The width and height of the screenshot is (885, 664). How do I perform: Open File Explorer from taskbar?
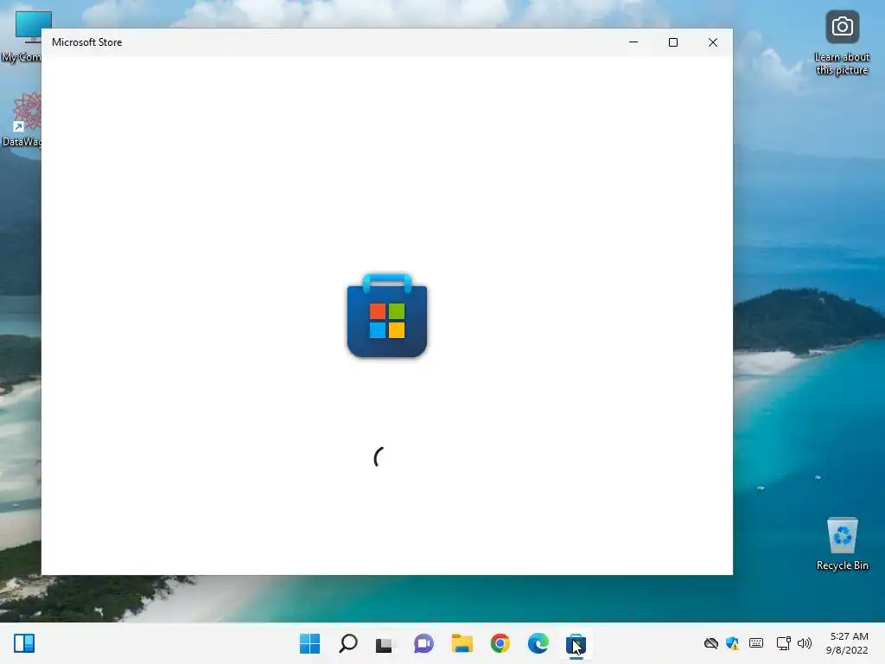(x=462, y=643)
